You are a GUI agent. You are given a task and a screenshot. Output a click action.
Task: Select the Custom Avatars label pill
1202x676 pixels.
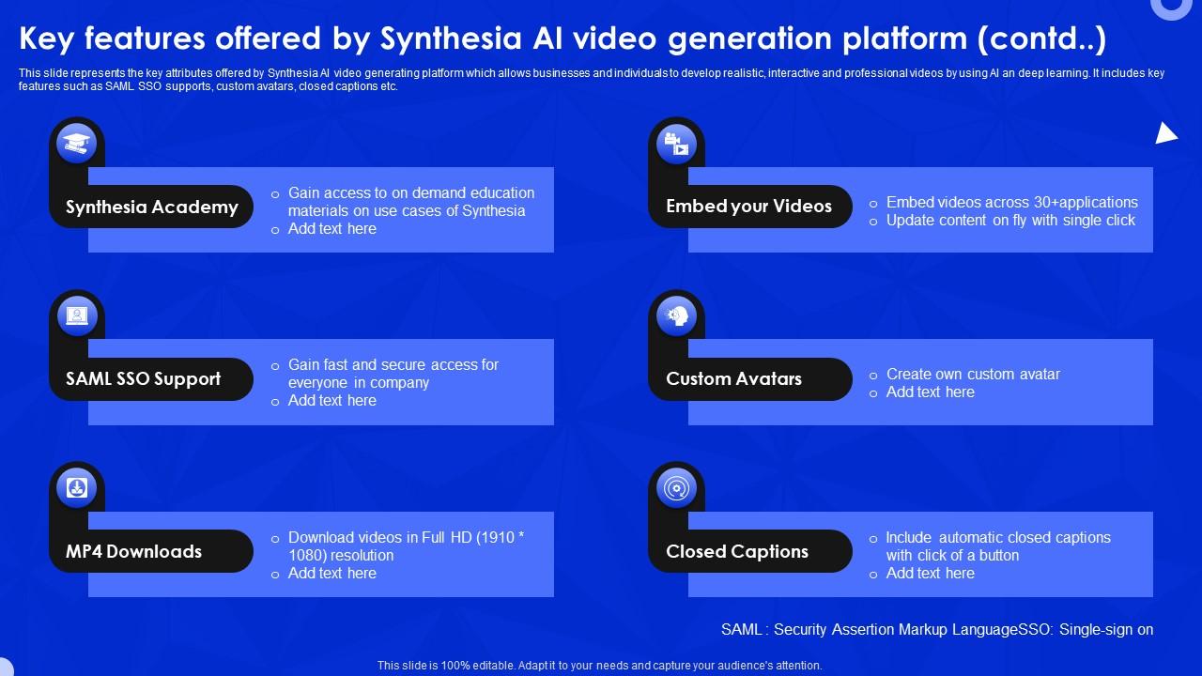(x=750, y=379)
